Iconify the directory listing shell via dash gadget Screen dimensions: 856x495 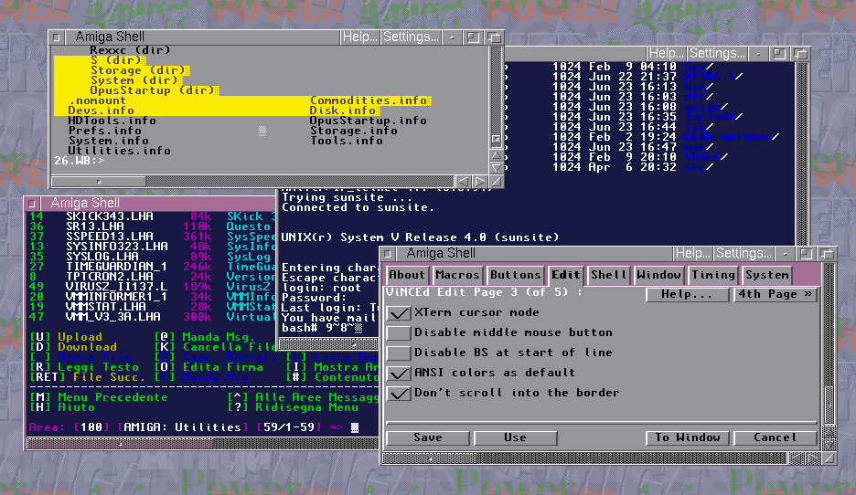pyautogui.click(x=452, y=37)
